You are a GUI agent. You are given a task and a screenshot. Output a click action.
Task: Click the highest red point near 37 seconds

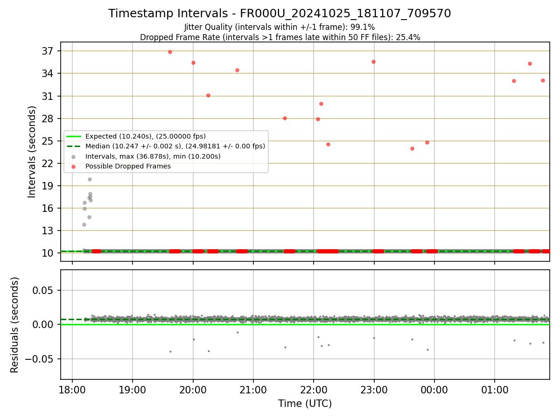pyautogui.click(x=170, y=52)
